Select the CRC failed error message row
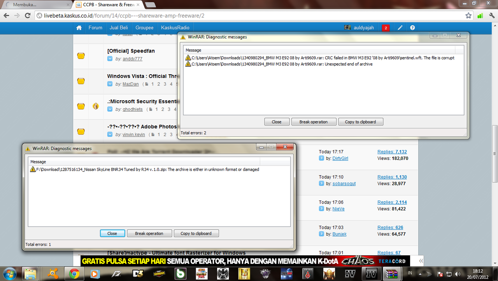The height and width of the screenshot is (281, 498). pos(320,58)
